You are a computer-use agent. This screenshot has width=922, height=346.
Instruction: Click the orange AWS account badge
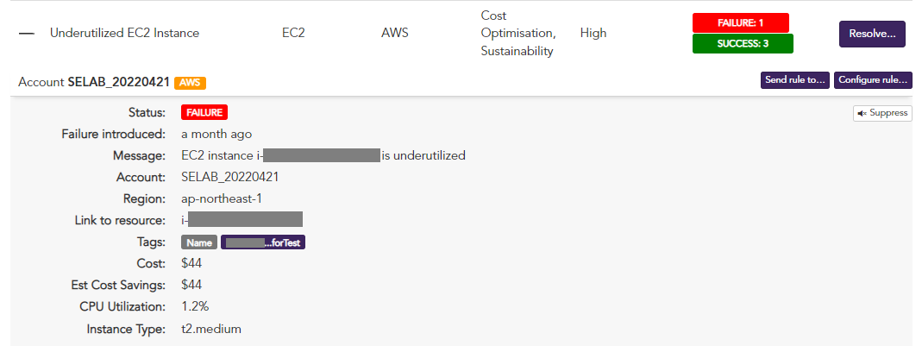pos(190,83)
